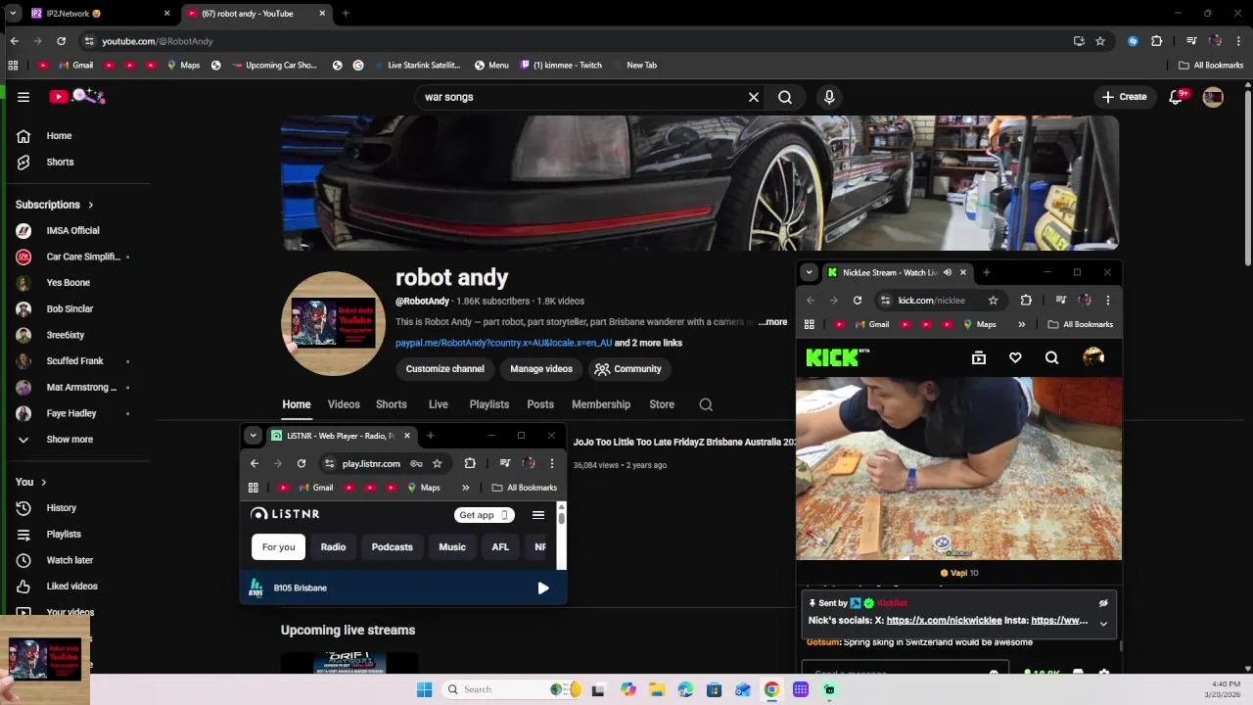Bookmark play.listnr.com with the star icon

click(438, 464)
